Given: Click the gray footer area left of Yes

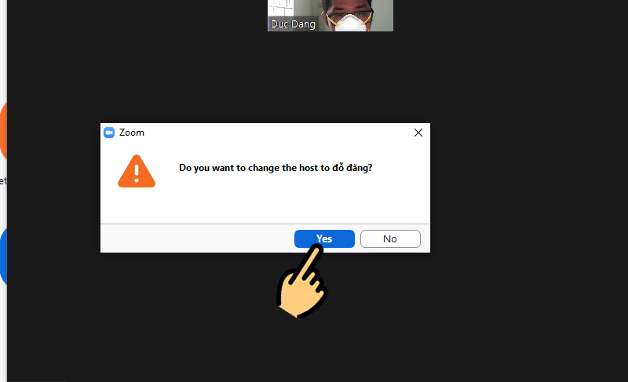Looking at the screenshot, I should (196, 238).
